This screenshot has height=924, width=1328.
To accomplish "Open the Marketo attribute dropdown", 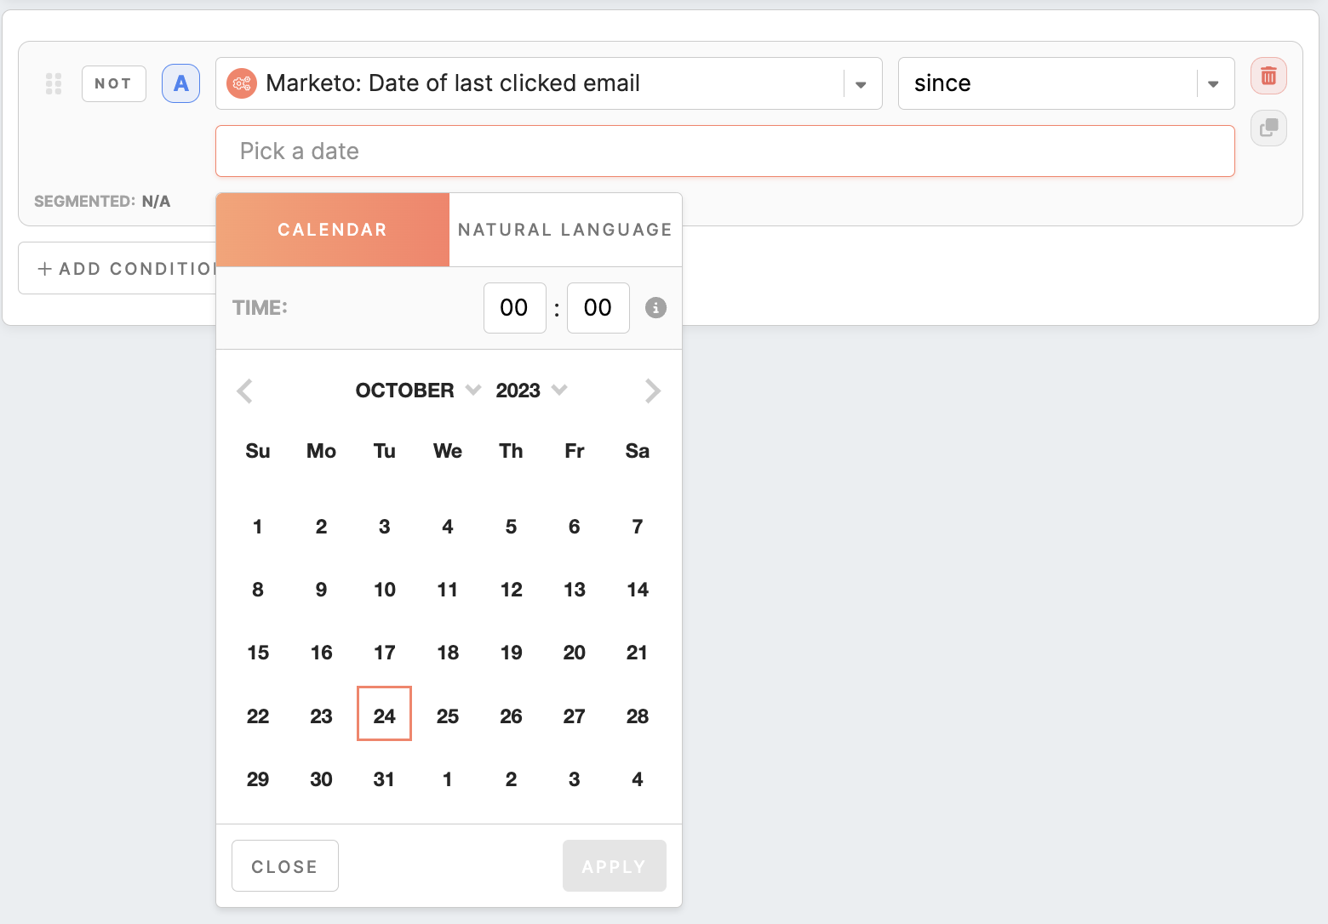I will (549, 83).
